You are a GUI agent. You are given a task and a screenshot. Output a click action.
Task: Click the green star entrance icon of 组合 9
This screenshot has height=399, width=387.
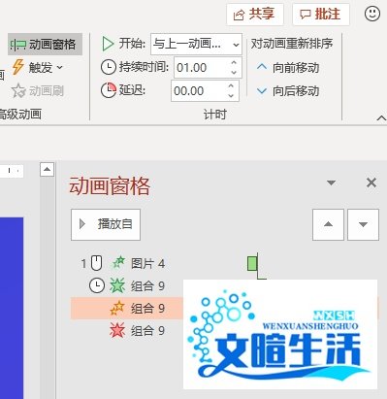[x=117, y=285]
